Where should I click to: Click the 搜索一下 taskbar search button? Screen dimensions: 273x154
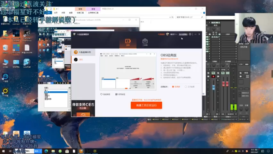[38, 151]
